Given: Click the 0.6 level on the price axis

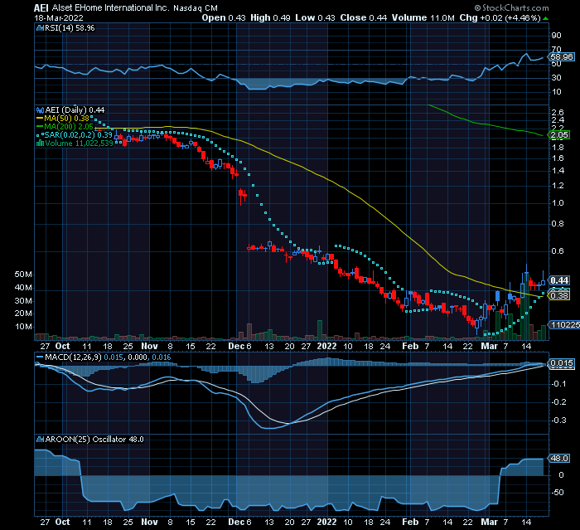Looking at the screenshot, I should click(558, 251).
